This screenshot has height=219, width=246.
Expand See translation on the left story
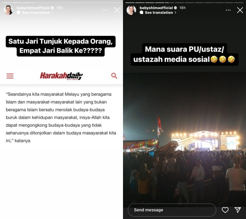tap(35, 13)
